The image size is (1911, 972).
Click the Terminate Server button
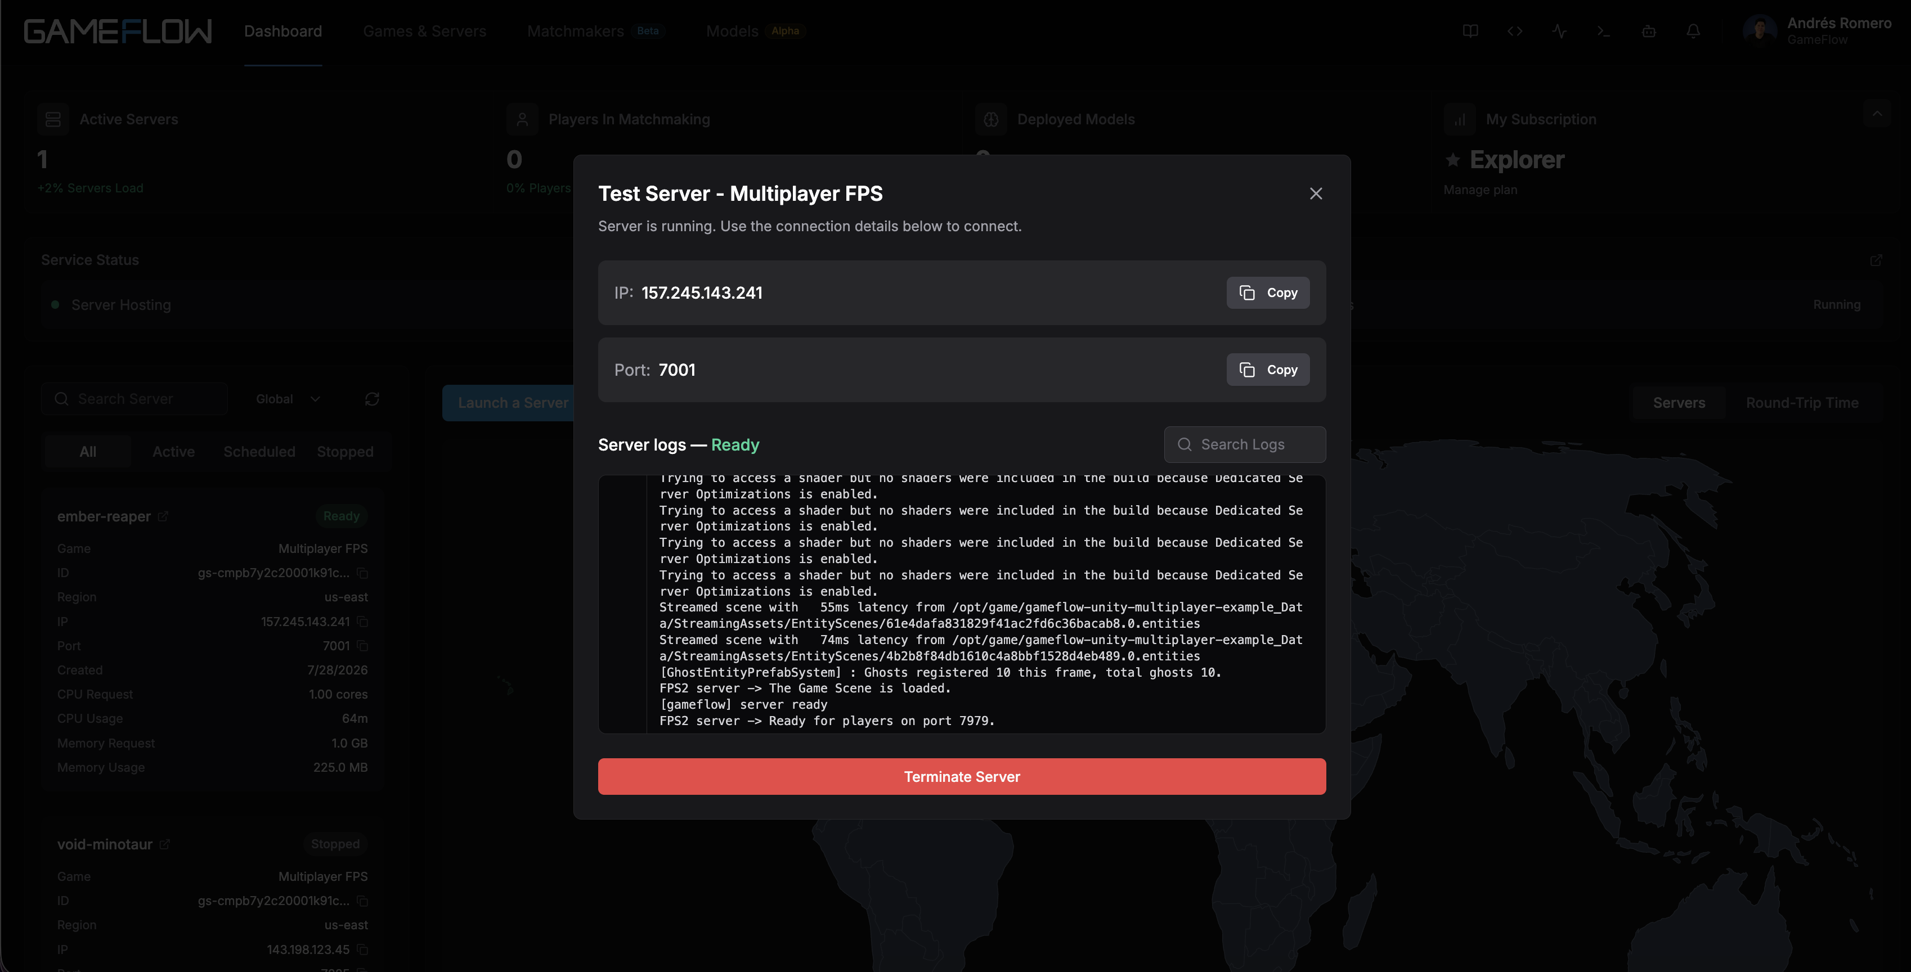(962, 776)
